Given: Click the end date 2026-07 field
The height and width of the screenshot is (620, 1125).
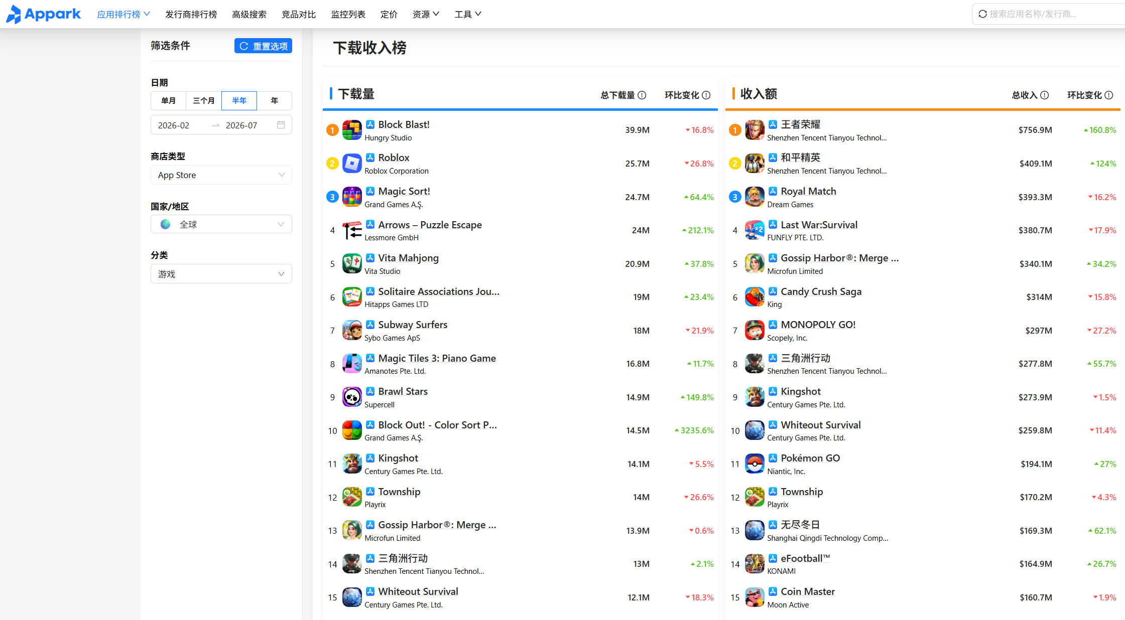Looking at the screenshot, I should pyautogui.click(x=241, y=125).
